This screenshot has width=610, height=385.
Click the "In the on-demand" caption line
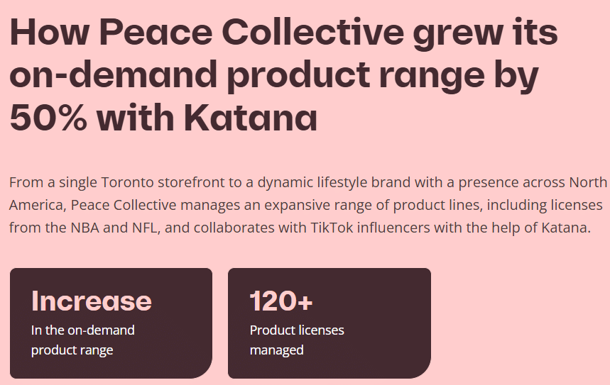(x=82, y=330)
